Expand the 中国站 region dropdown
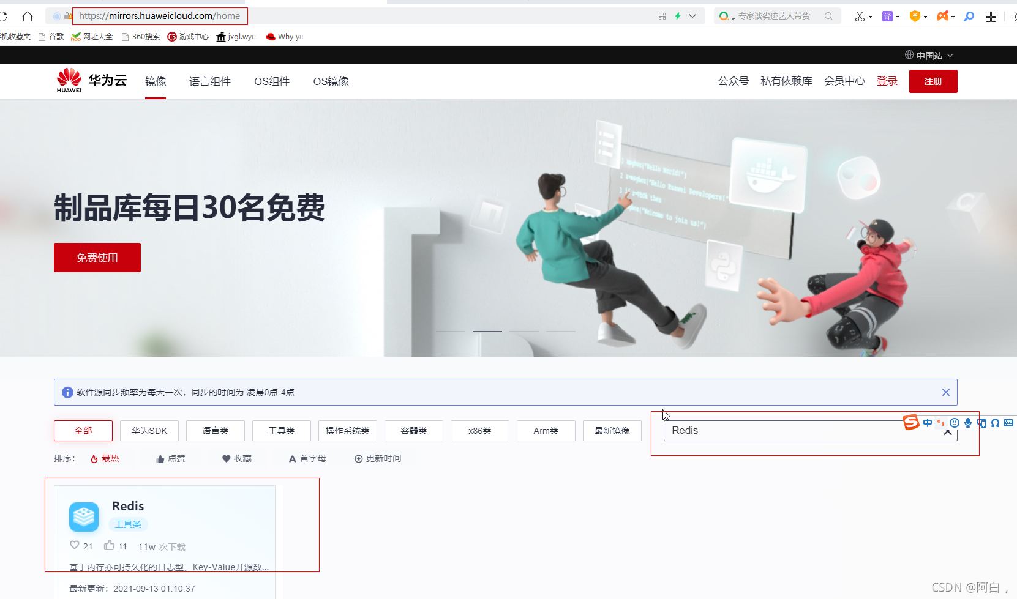1017x599 pixels. (x=929, y=55)
